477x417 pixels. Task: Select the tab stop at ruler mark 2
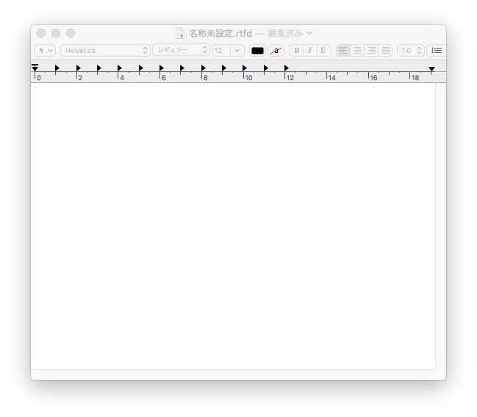click(78, 68)
